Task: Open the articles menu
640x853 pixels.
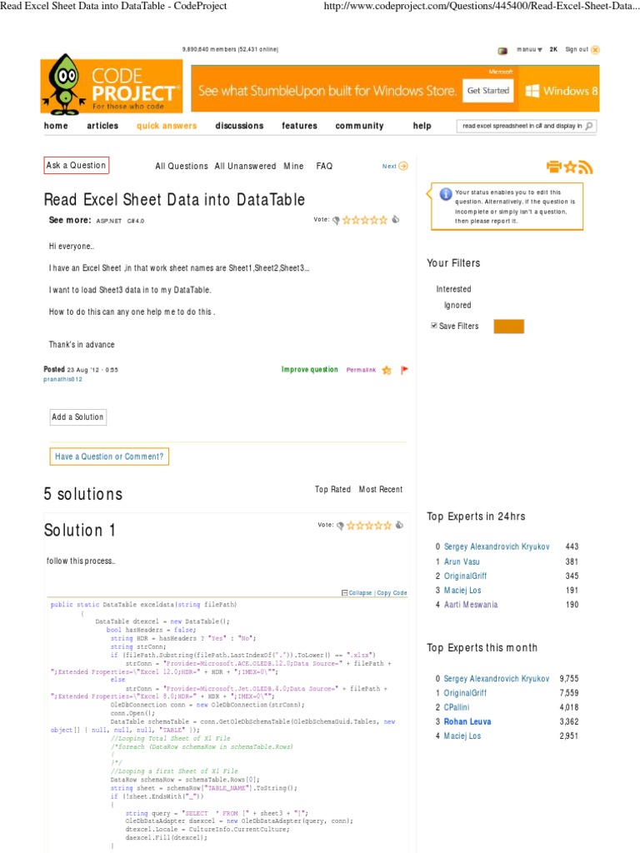Action: pos(102,126)
